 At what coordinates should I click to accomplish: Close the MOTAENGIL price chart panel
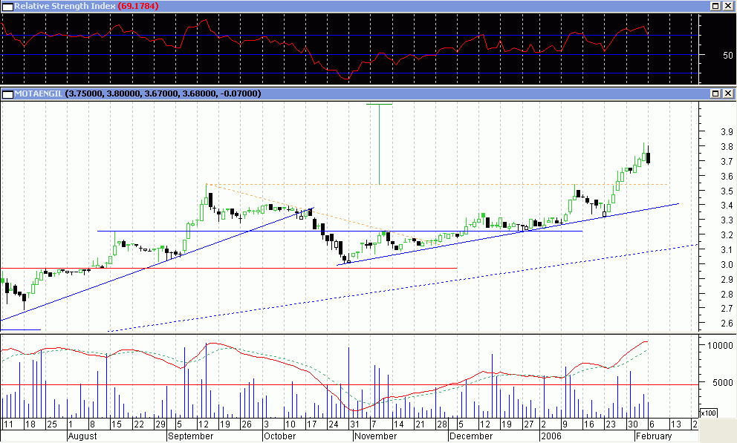click(x=727, y=93)
